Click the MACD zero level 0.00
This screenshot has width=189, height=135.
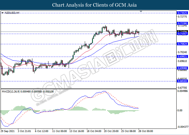(x=180, y=110)
